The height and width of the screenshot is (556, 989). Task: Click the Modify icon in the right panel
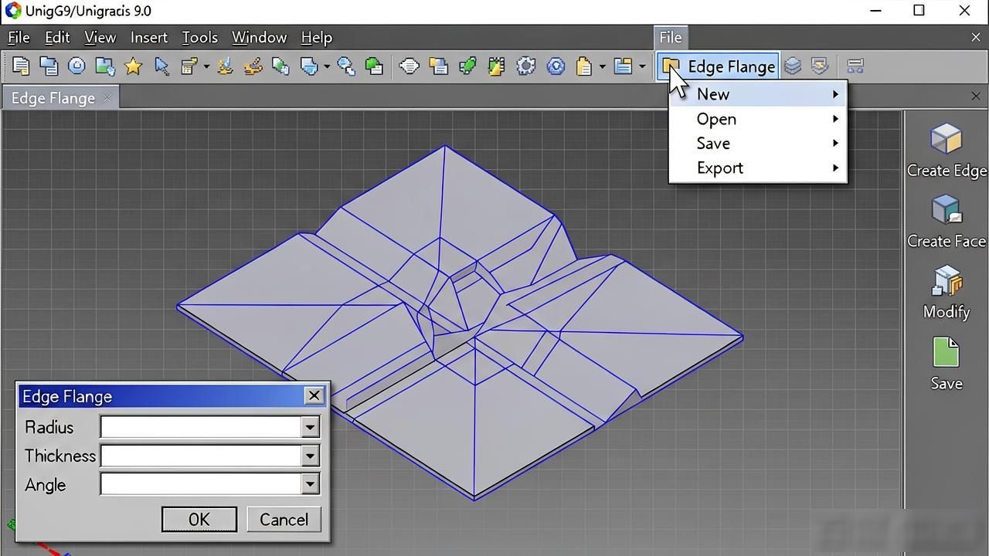tap(946, 281)
